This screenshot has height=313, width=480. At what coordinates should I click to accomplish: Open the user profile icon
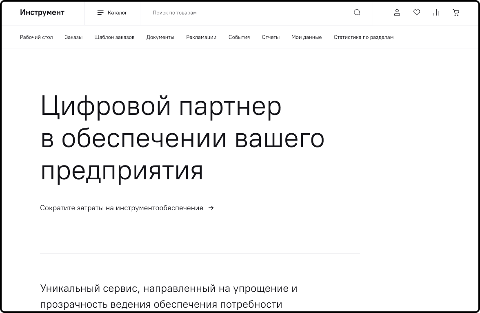pos(397,13)
